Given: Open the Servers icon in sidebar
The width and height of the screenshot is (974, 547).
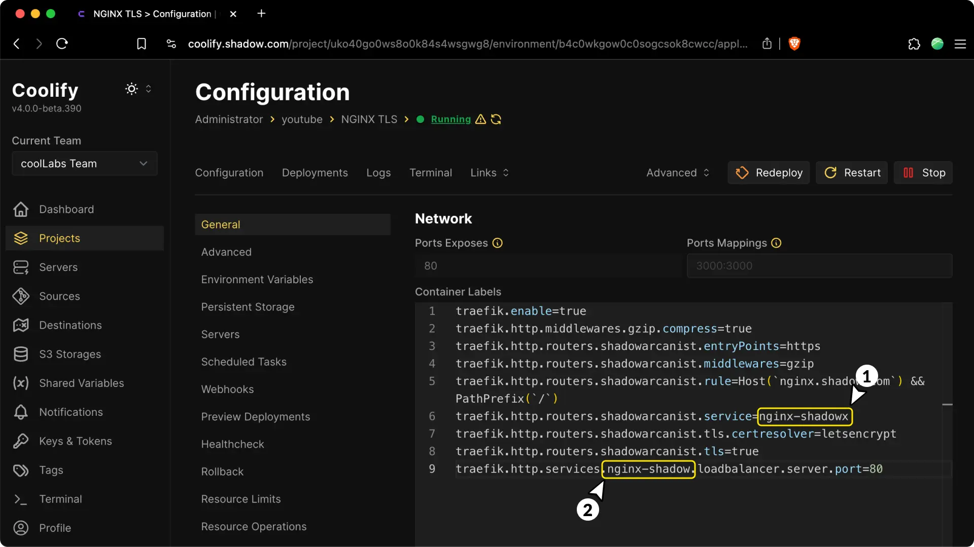Looking at the screenshot, I should [x=21, y=267].
